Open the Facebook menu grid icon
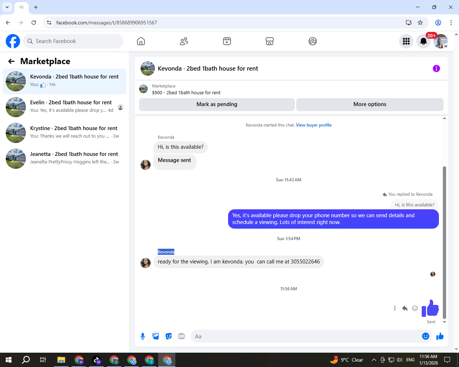 (x=406, y=41)
